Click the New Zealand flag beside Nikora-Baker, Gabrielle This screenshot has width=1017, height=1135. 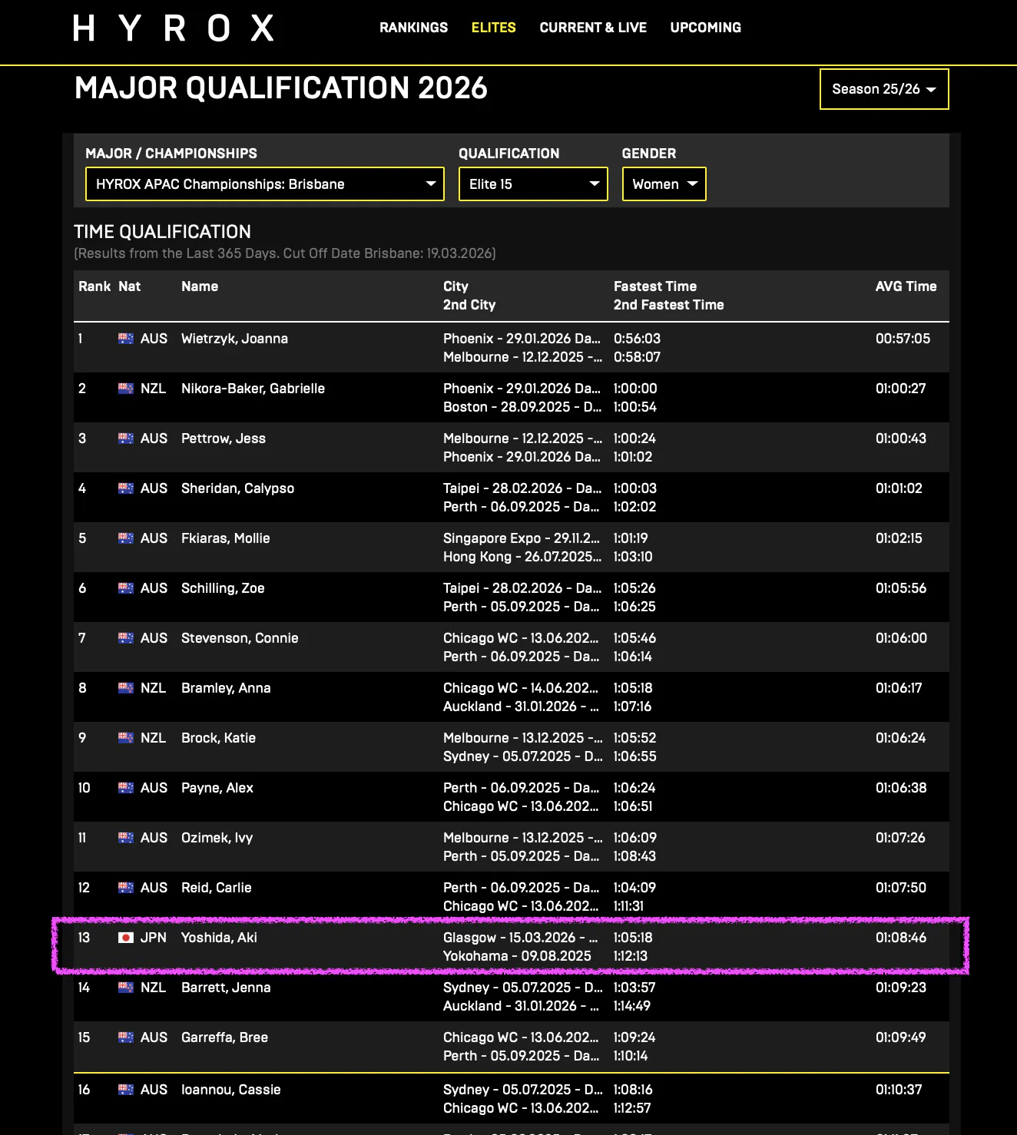tap(126, 389)
